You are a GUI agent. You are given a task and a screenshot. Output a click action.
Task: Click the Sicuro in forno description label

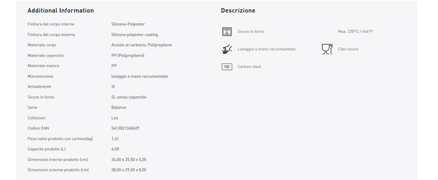pyautogui.click(x=251, y=31)
